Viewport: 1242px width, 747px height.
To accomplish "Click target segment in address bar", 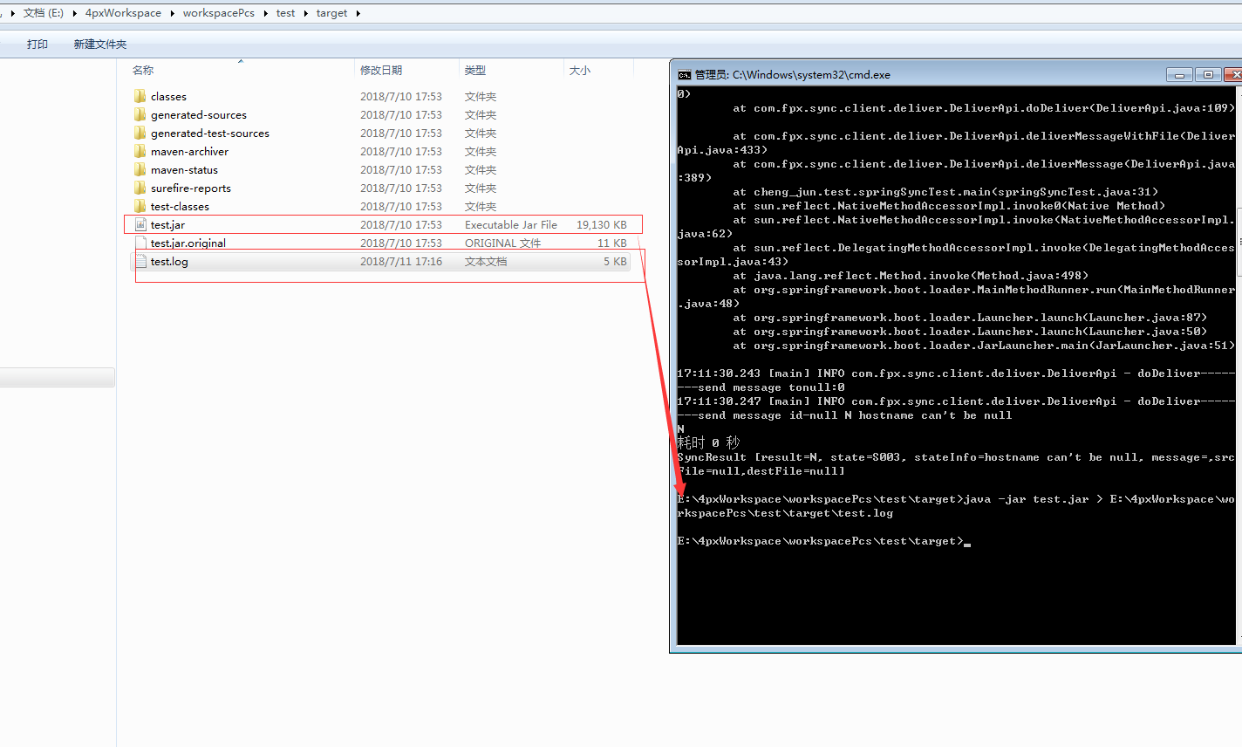I will 331,13.
